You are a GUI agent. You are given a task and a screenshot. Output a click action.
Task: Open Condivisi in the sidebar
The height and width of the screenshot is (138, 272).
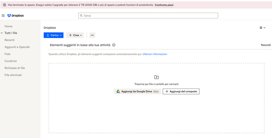11,61
